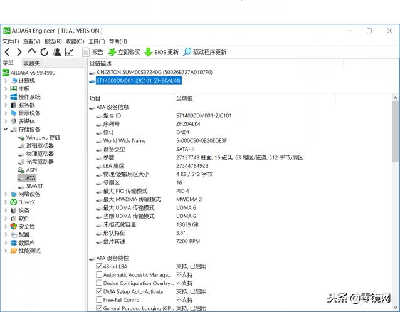This screenshot has height=312, width=400.
Task: Toggle DMA Setup Auto-Activate checkbox
Action: (99, 291)
